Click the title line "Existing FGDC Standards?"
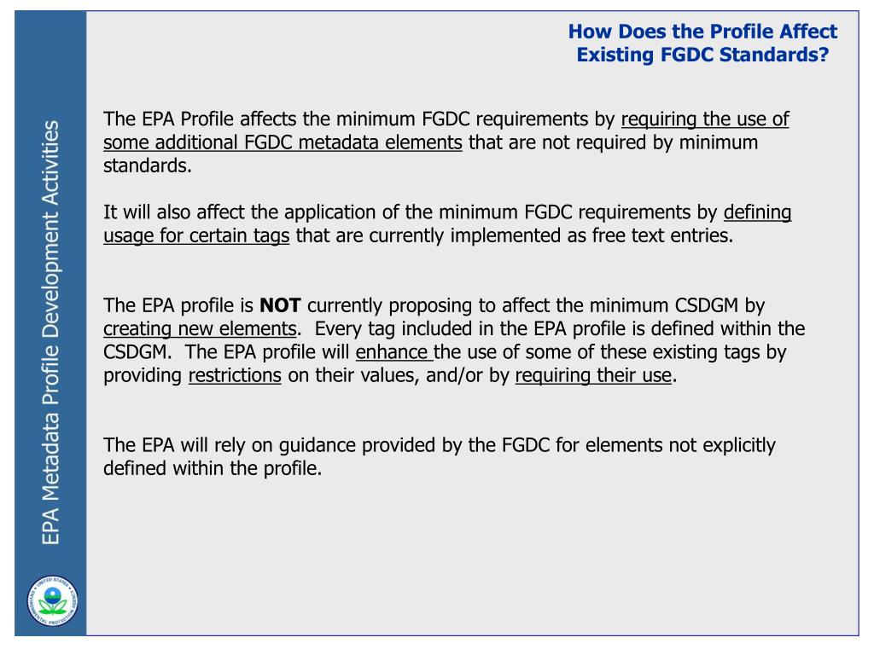The image size is (874, 655). coord(702,55)
